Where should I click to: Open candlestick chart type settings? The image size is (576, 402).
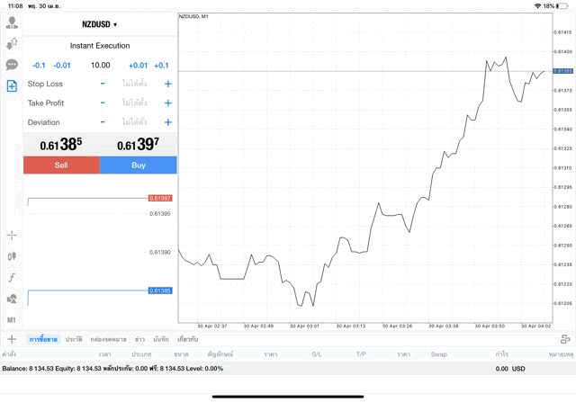(x=12, y=256)
